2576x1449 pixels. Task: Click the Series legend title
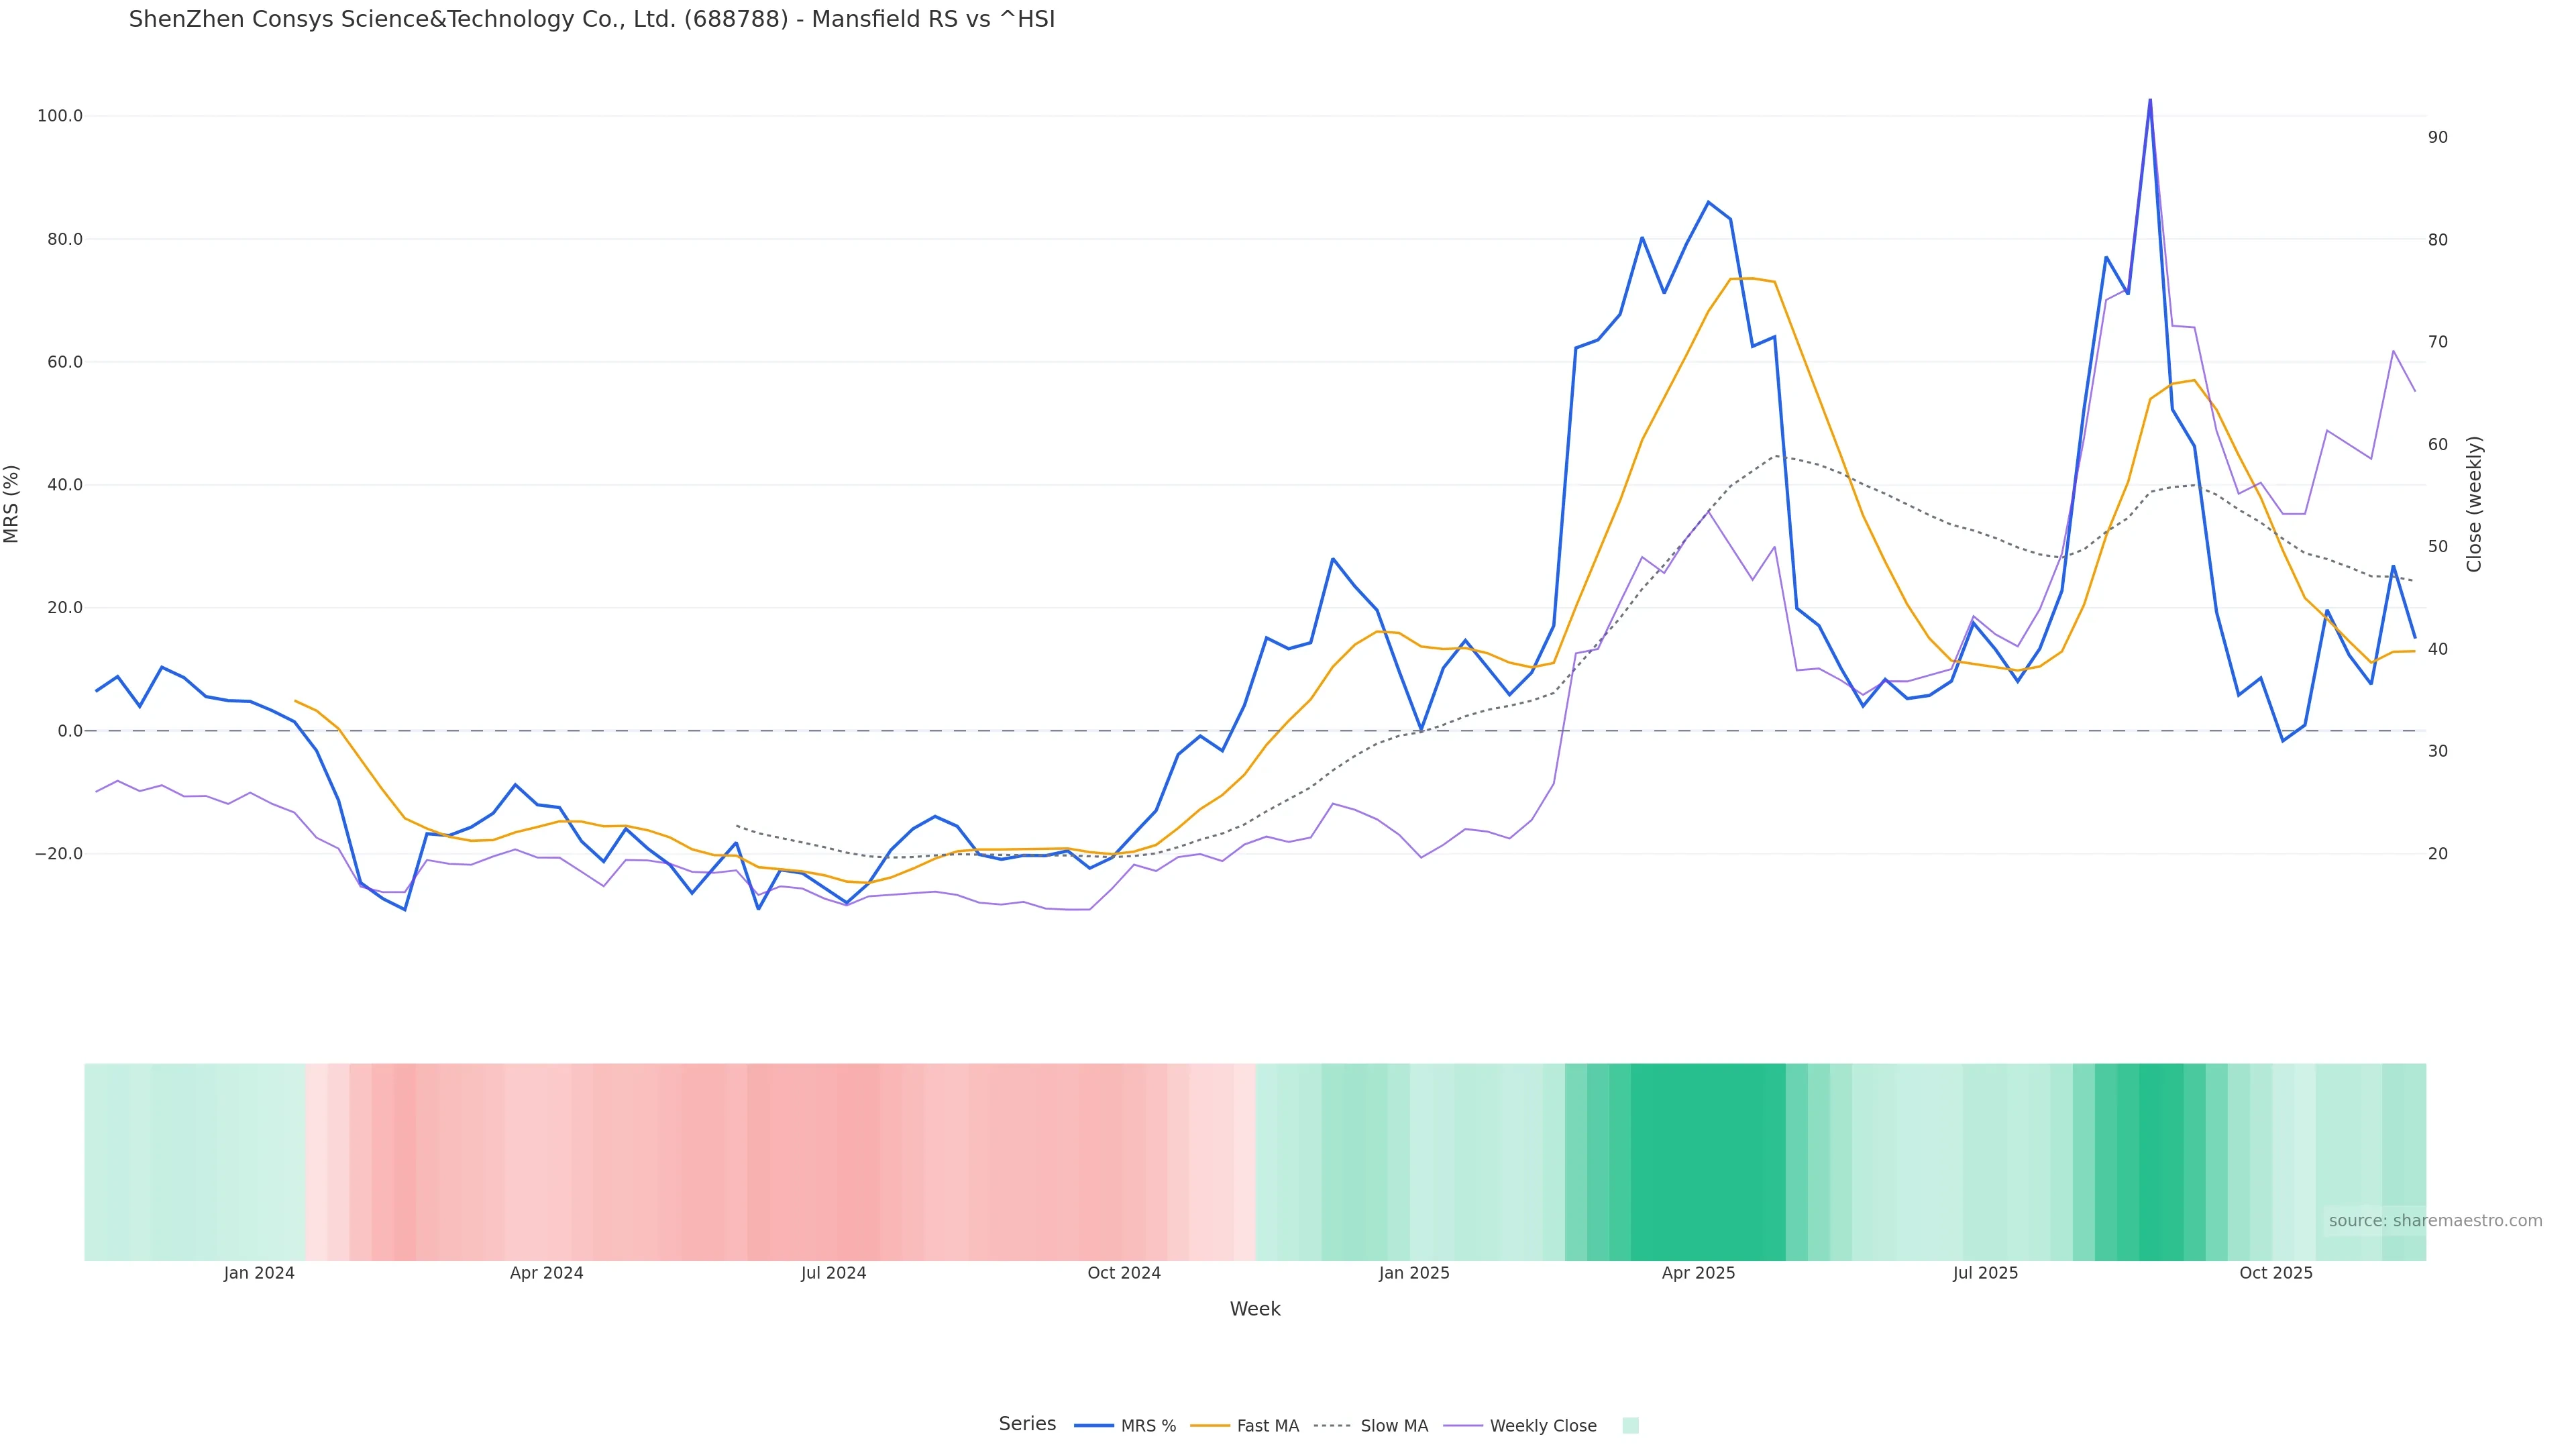[x=1027, y=1424]
